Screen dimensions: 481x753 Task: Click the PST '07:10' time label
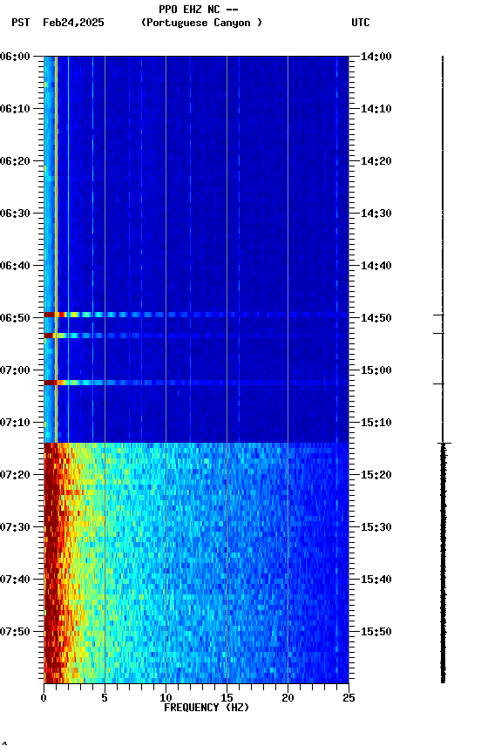pyautogui.click(x=15, y=423)
